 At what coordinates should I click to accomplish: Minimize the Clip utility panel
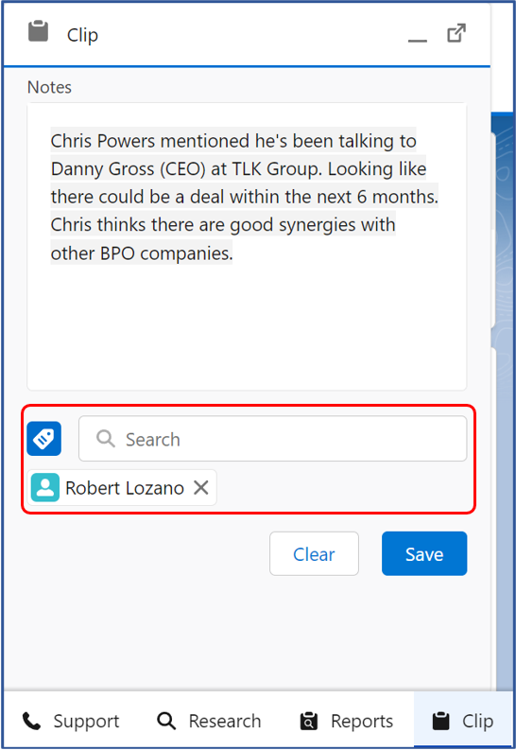pyautogui.click(x=417, y=40)
